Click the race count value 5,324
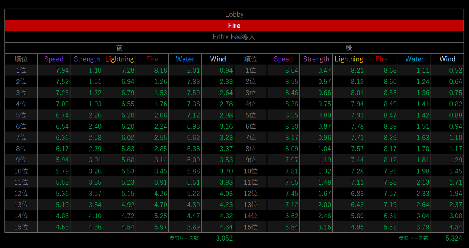 coord(454,238)
